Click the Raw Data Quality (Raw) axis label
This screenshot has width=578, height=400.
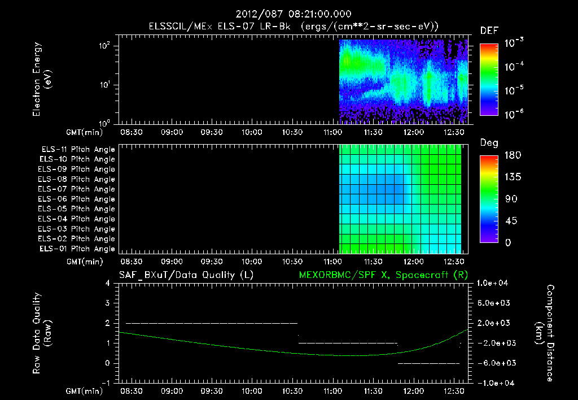tap(42, 333)
